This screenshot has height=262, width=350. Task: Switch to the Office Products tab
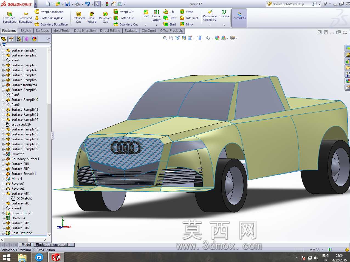tap(171, 31)
